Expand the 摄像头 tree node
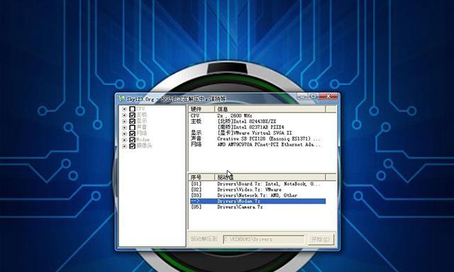 (124, 146)
